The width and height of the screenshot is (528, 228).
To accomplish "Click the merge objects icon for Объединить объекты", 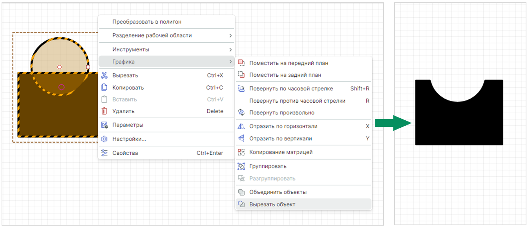I will pyautogui.click(x=241, y=192).
